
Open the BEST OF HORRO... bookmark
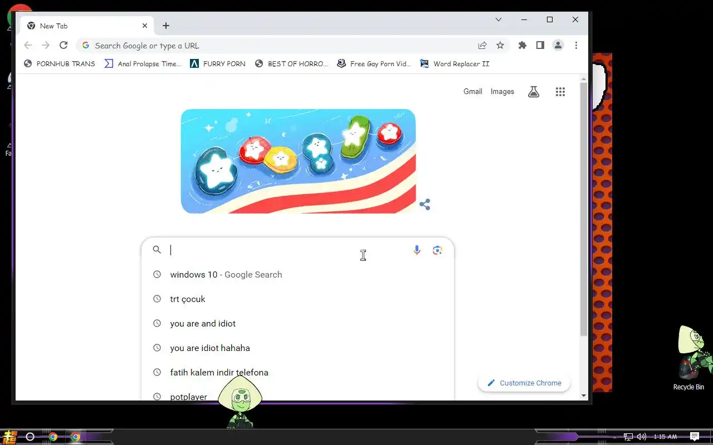[291, 63]
